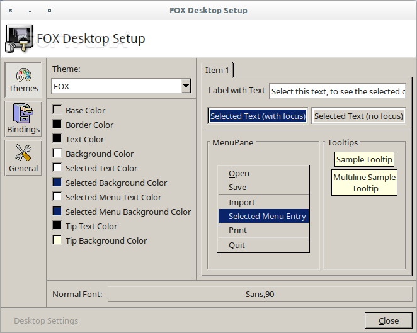Click the Close button
The image size is (417, 333).
pyautogui.click(x=389, y=320)
